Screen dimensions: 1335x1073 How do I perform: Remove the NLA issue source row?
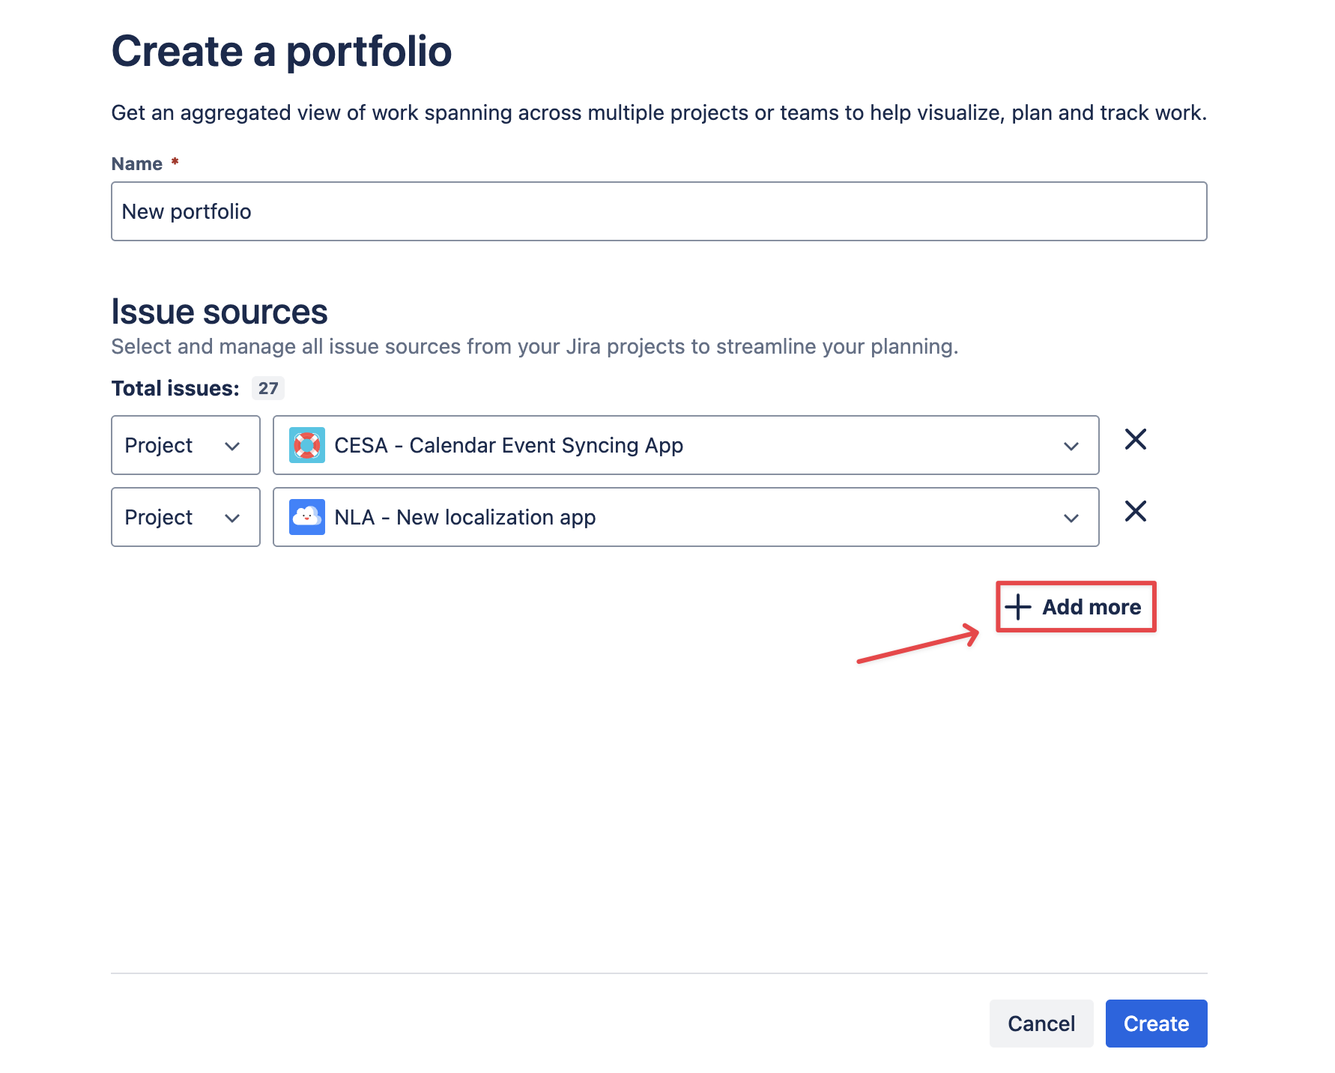pyautogui.click(x=1135, y=512)
